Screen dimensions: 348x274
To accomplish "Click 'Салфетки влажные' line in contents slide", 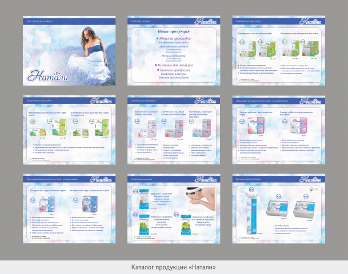I will pos(174,74).
